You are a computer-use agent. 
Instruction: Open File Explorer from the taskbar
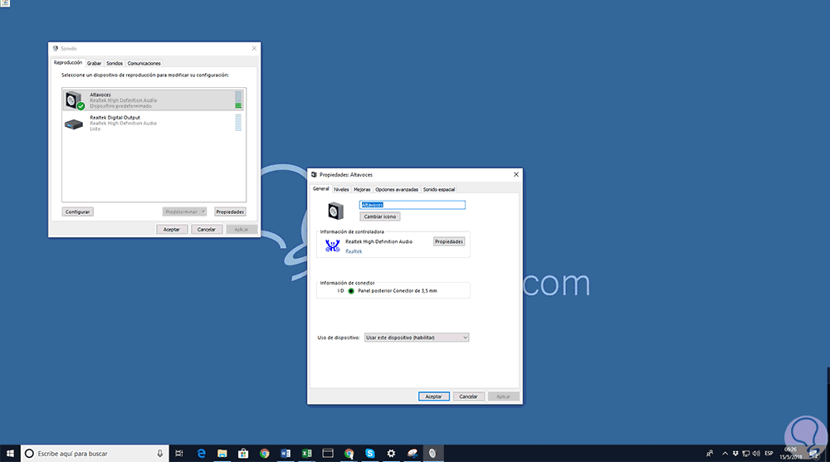tap(222, 454)
